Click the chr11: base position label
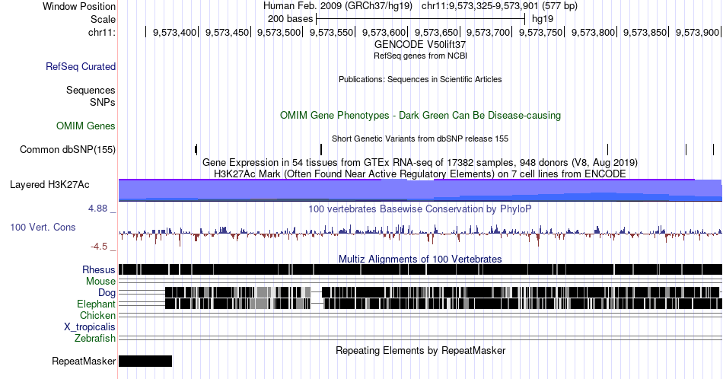This screenshot has width=723, height=379. (x=101, y=32)
